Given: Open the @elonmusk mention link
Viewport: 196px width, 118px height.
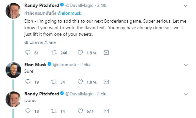Looking at the screenshot, I should tap(69, 13).
